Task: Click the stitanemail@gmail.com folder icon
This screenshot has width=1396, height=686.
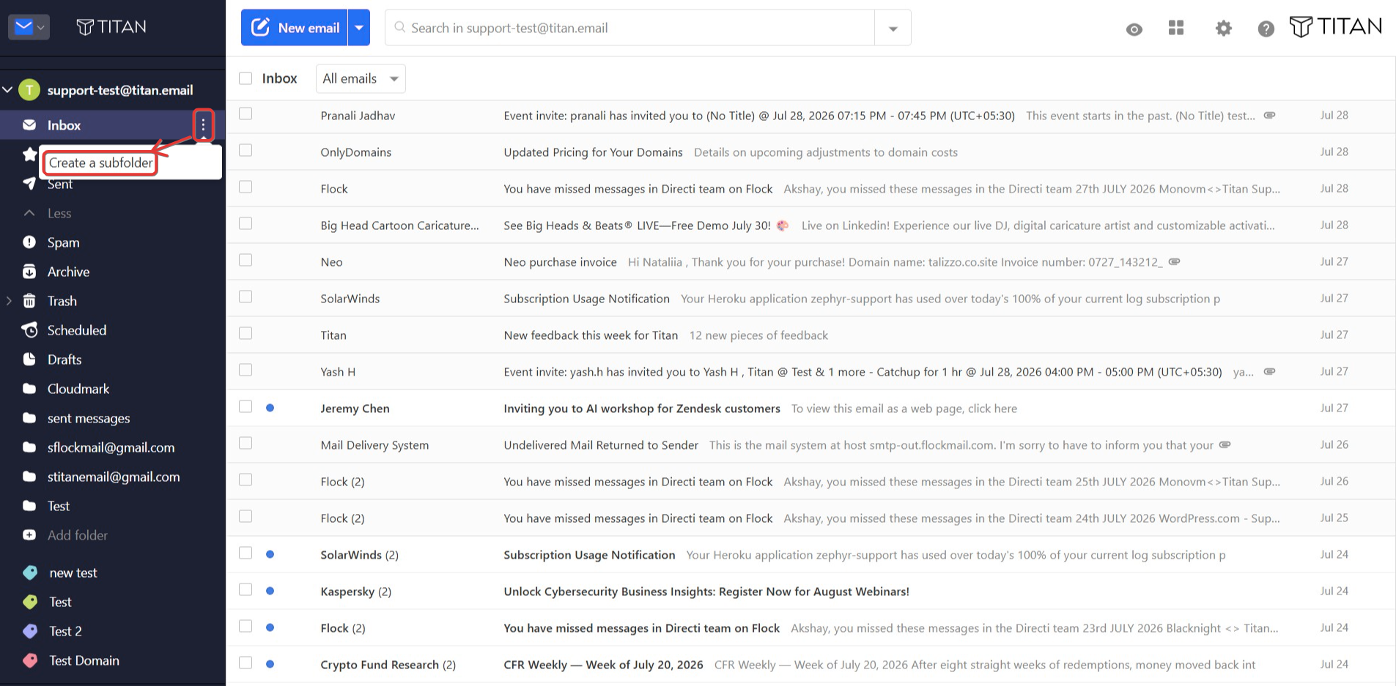Action: tap(29, 477)
